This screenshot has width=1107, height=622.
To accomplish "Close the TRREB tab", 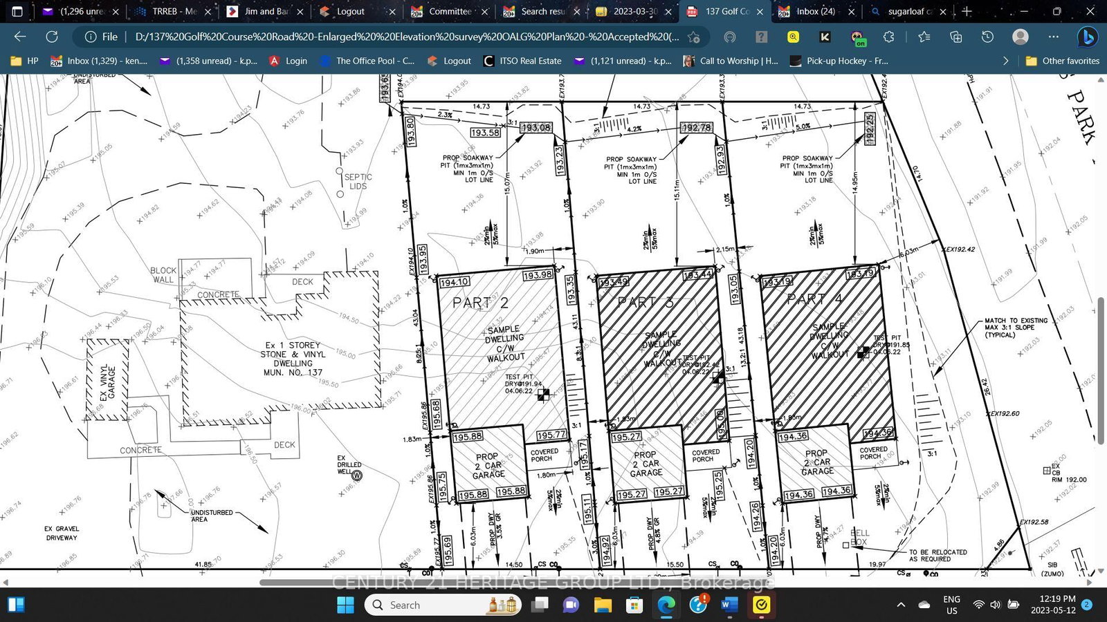I will click(x=208, y=12).
